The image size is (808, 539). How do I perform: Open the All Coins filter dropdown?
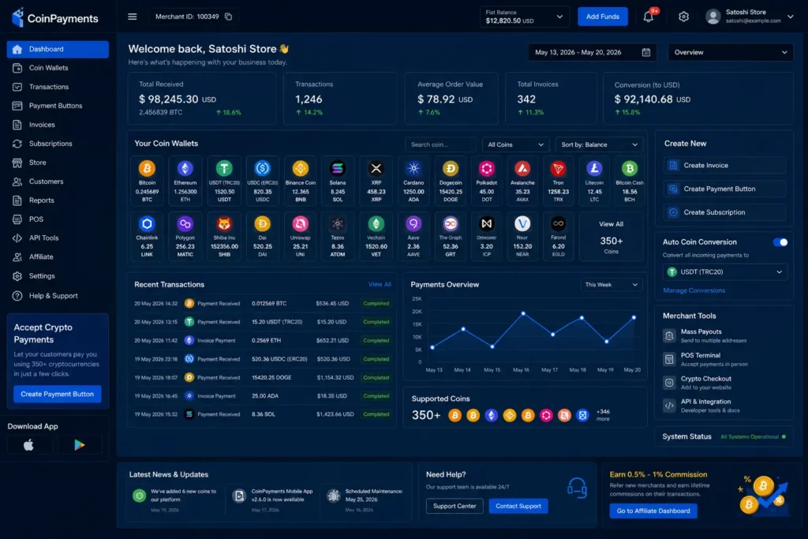[x=515, y=144]
